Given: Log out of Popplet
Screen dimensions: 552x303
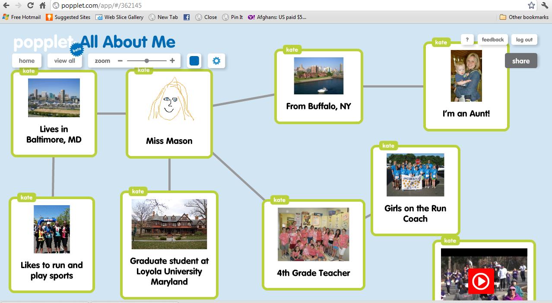Looking at the screenshot, I should point(524,39).
